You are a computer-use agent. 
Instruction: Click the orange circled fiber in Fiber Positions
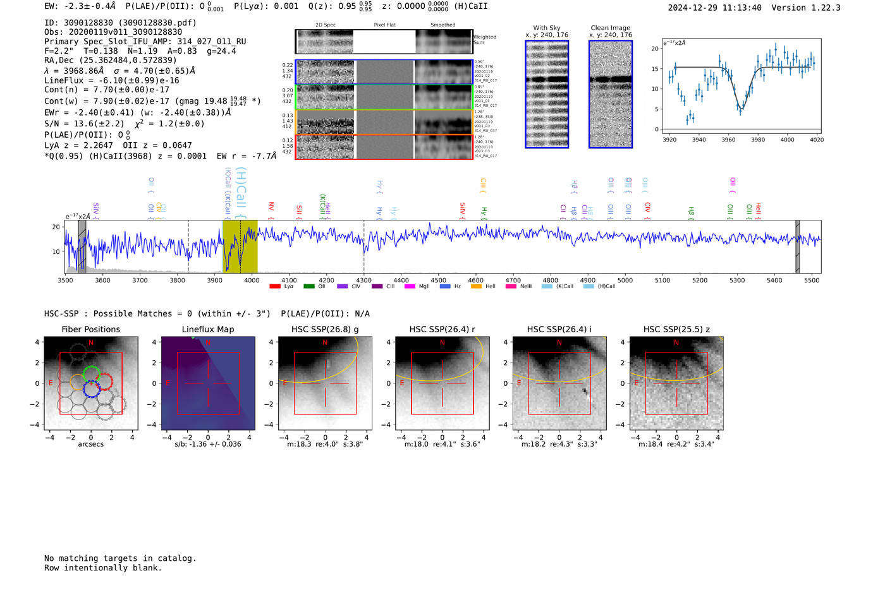pyautogui.click(x=78, y=382)
